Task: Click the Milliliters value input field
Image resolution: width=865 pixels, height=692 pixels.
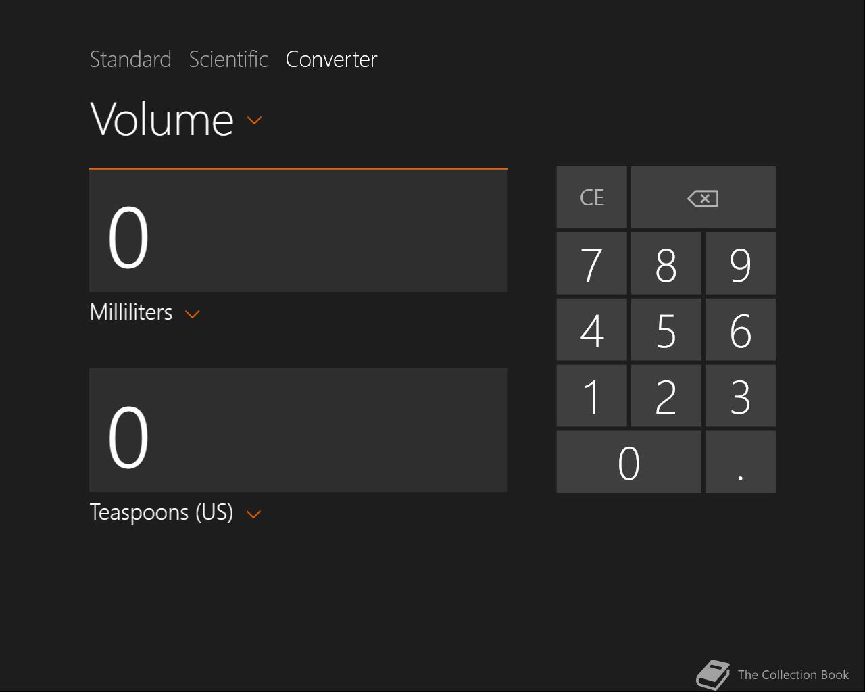Action: 298,231
